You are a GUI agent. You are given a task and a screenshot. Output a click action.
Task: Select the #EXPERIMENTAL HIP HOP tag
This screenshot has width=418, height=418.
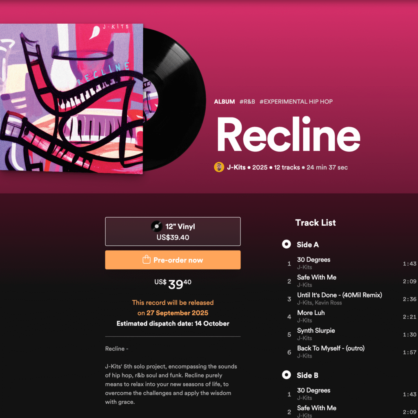pyautogui.click(x=296, y=102)
